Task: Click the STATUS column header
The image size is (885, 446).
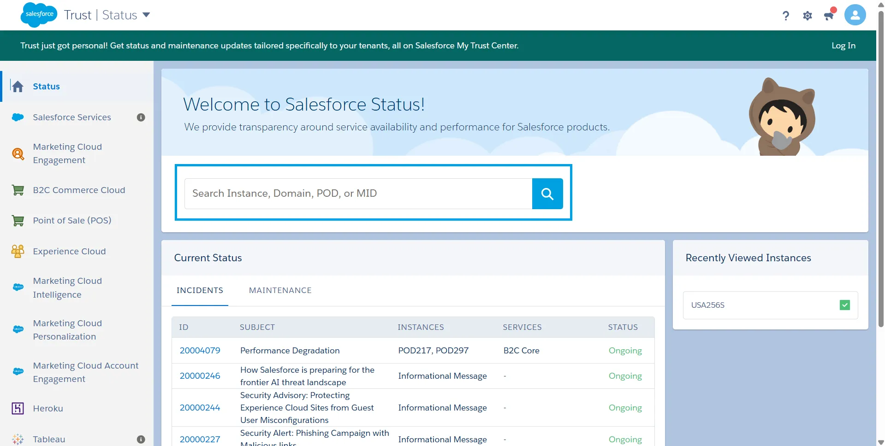Action: coord(623,327)
